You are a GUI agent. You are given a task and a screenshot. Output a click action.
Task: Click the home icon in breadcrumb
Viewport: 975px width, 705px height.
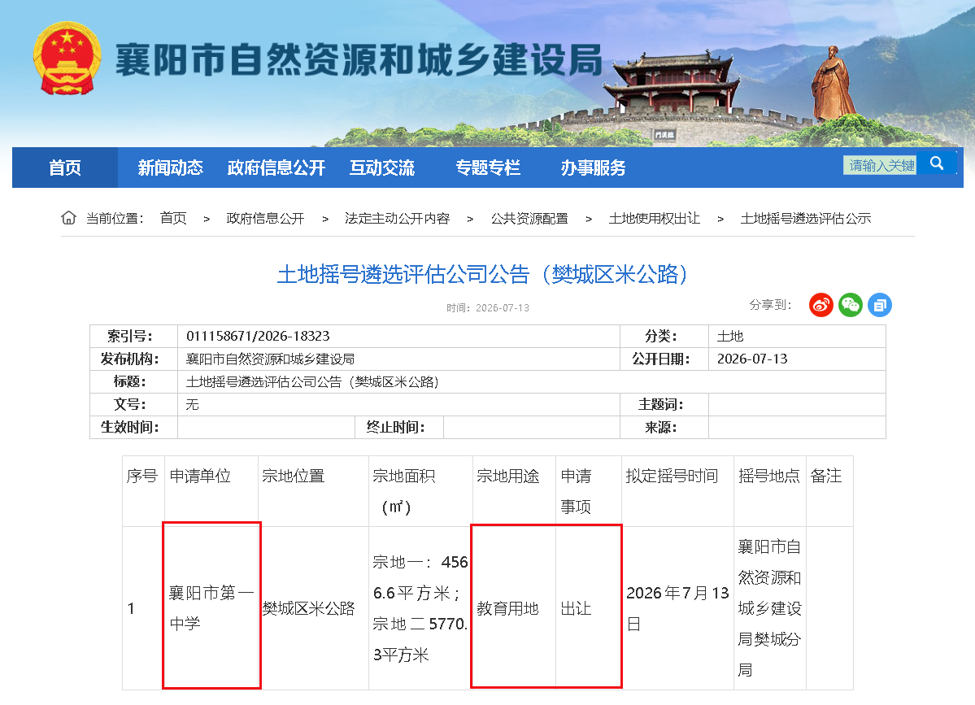tap(68, 218)
